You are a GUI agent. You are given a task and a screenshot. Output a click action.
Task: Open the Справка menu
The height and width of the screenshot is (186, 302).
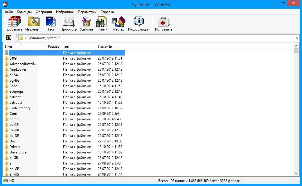[x=107, y=12]
